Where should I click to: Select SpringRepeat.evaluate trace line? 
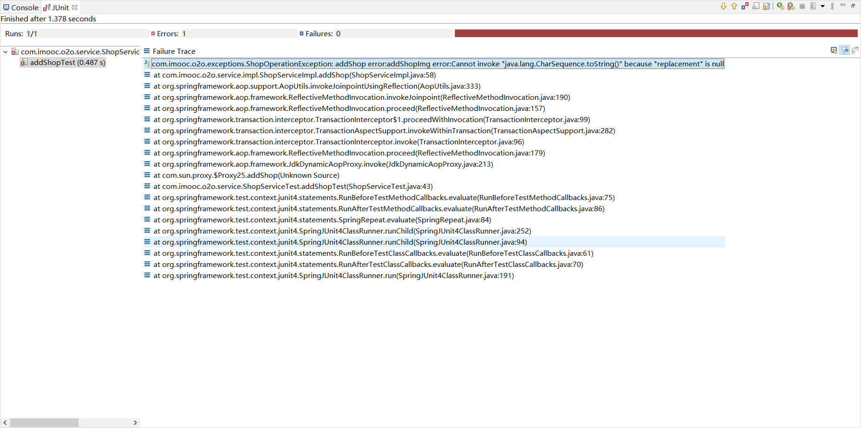tap(322, 220)
